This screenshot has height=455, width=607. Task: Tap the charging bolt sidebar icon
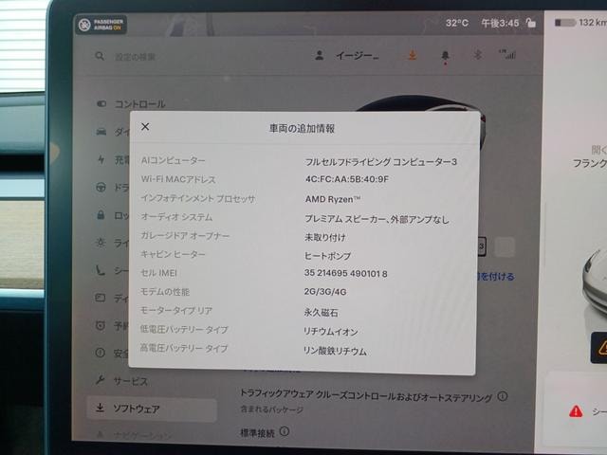tap(101, 159)
